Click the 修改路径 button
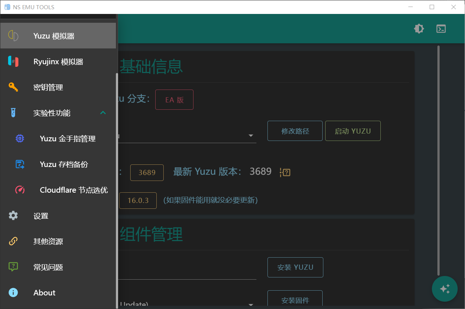The height and width of the screenshot is (309, 465). click(x=295, y=131)
